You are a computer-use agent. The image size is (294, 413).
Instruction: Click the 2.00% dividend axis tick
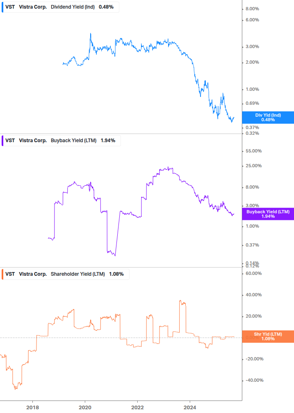coord(252,62)
